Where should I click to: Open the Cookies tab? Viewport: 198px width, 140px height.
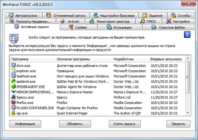coord(78,27)
